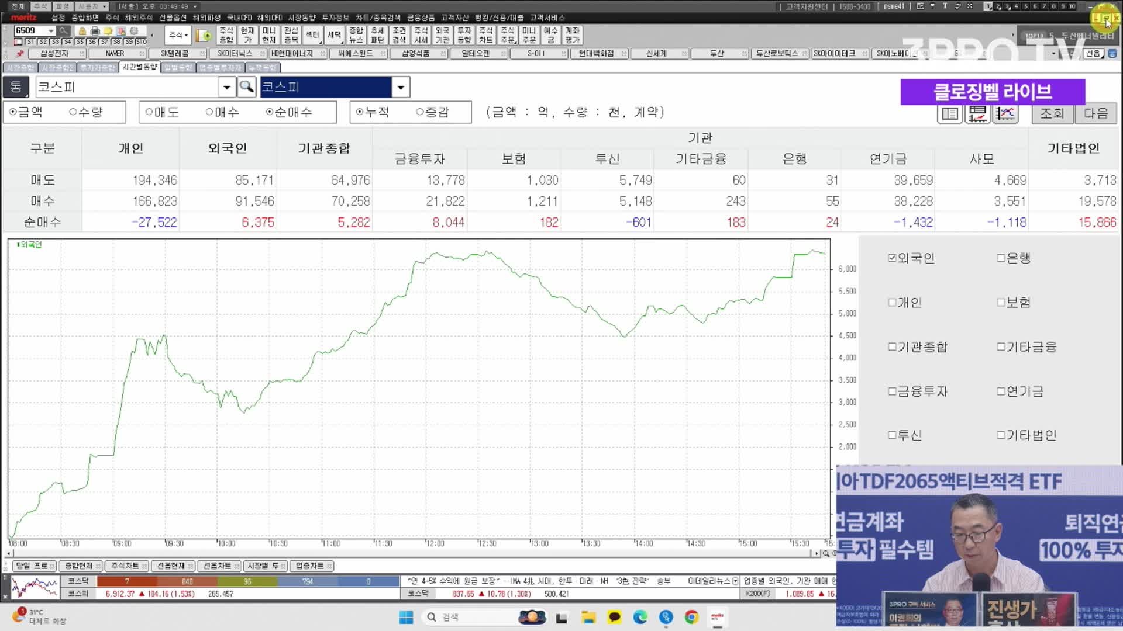Click the 통 button left of the 코스피 input
The height and width of the screenshot is (631, 1123).
coord(16,87)
